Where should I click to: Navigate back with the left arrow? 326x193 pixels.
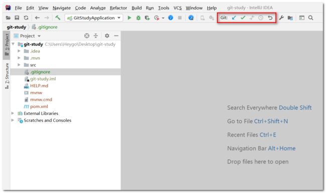click(x=37, y=18)
